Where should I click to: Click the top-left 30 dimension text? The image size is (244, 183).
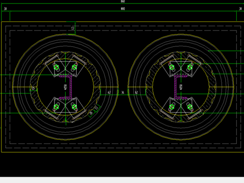5,9
